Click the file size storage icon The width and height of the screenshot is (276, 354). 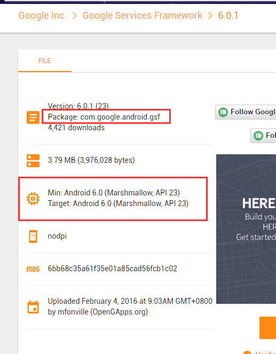33,161
